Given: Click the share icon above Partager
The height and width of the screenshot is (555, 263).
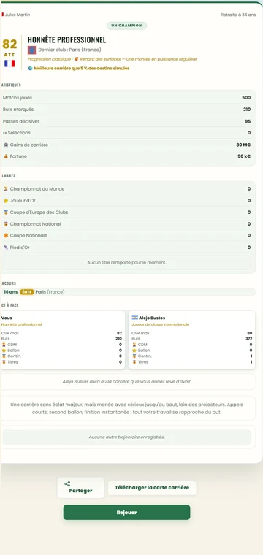Looking at the screenshot, I should pos(67,483).
